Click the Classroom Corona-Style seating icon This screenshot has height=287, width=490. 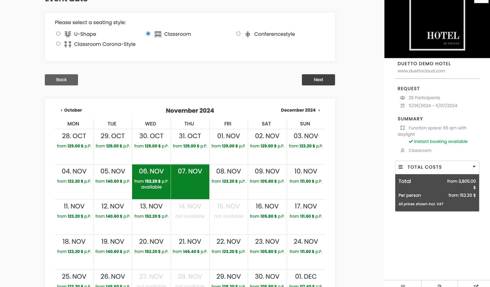point(68,44)
